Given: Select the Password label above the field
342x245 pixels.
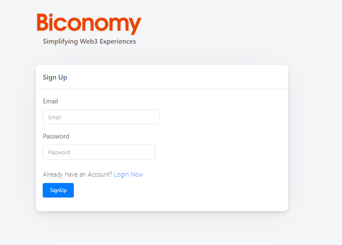Looking at the screenshot, I should (x=56, y=136).
